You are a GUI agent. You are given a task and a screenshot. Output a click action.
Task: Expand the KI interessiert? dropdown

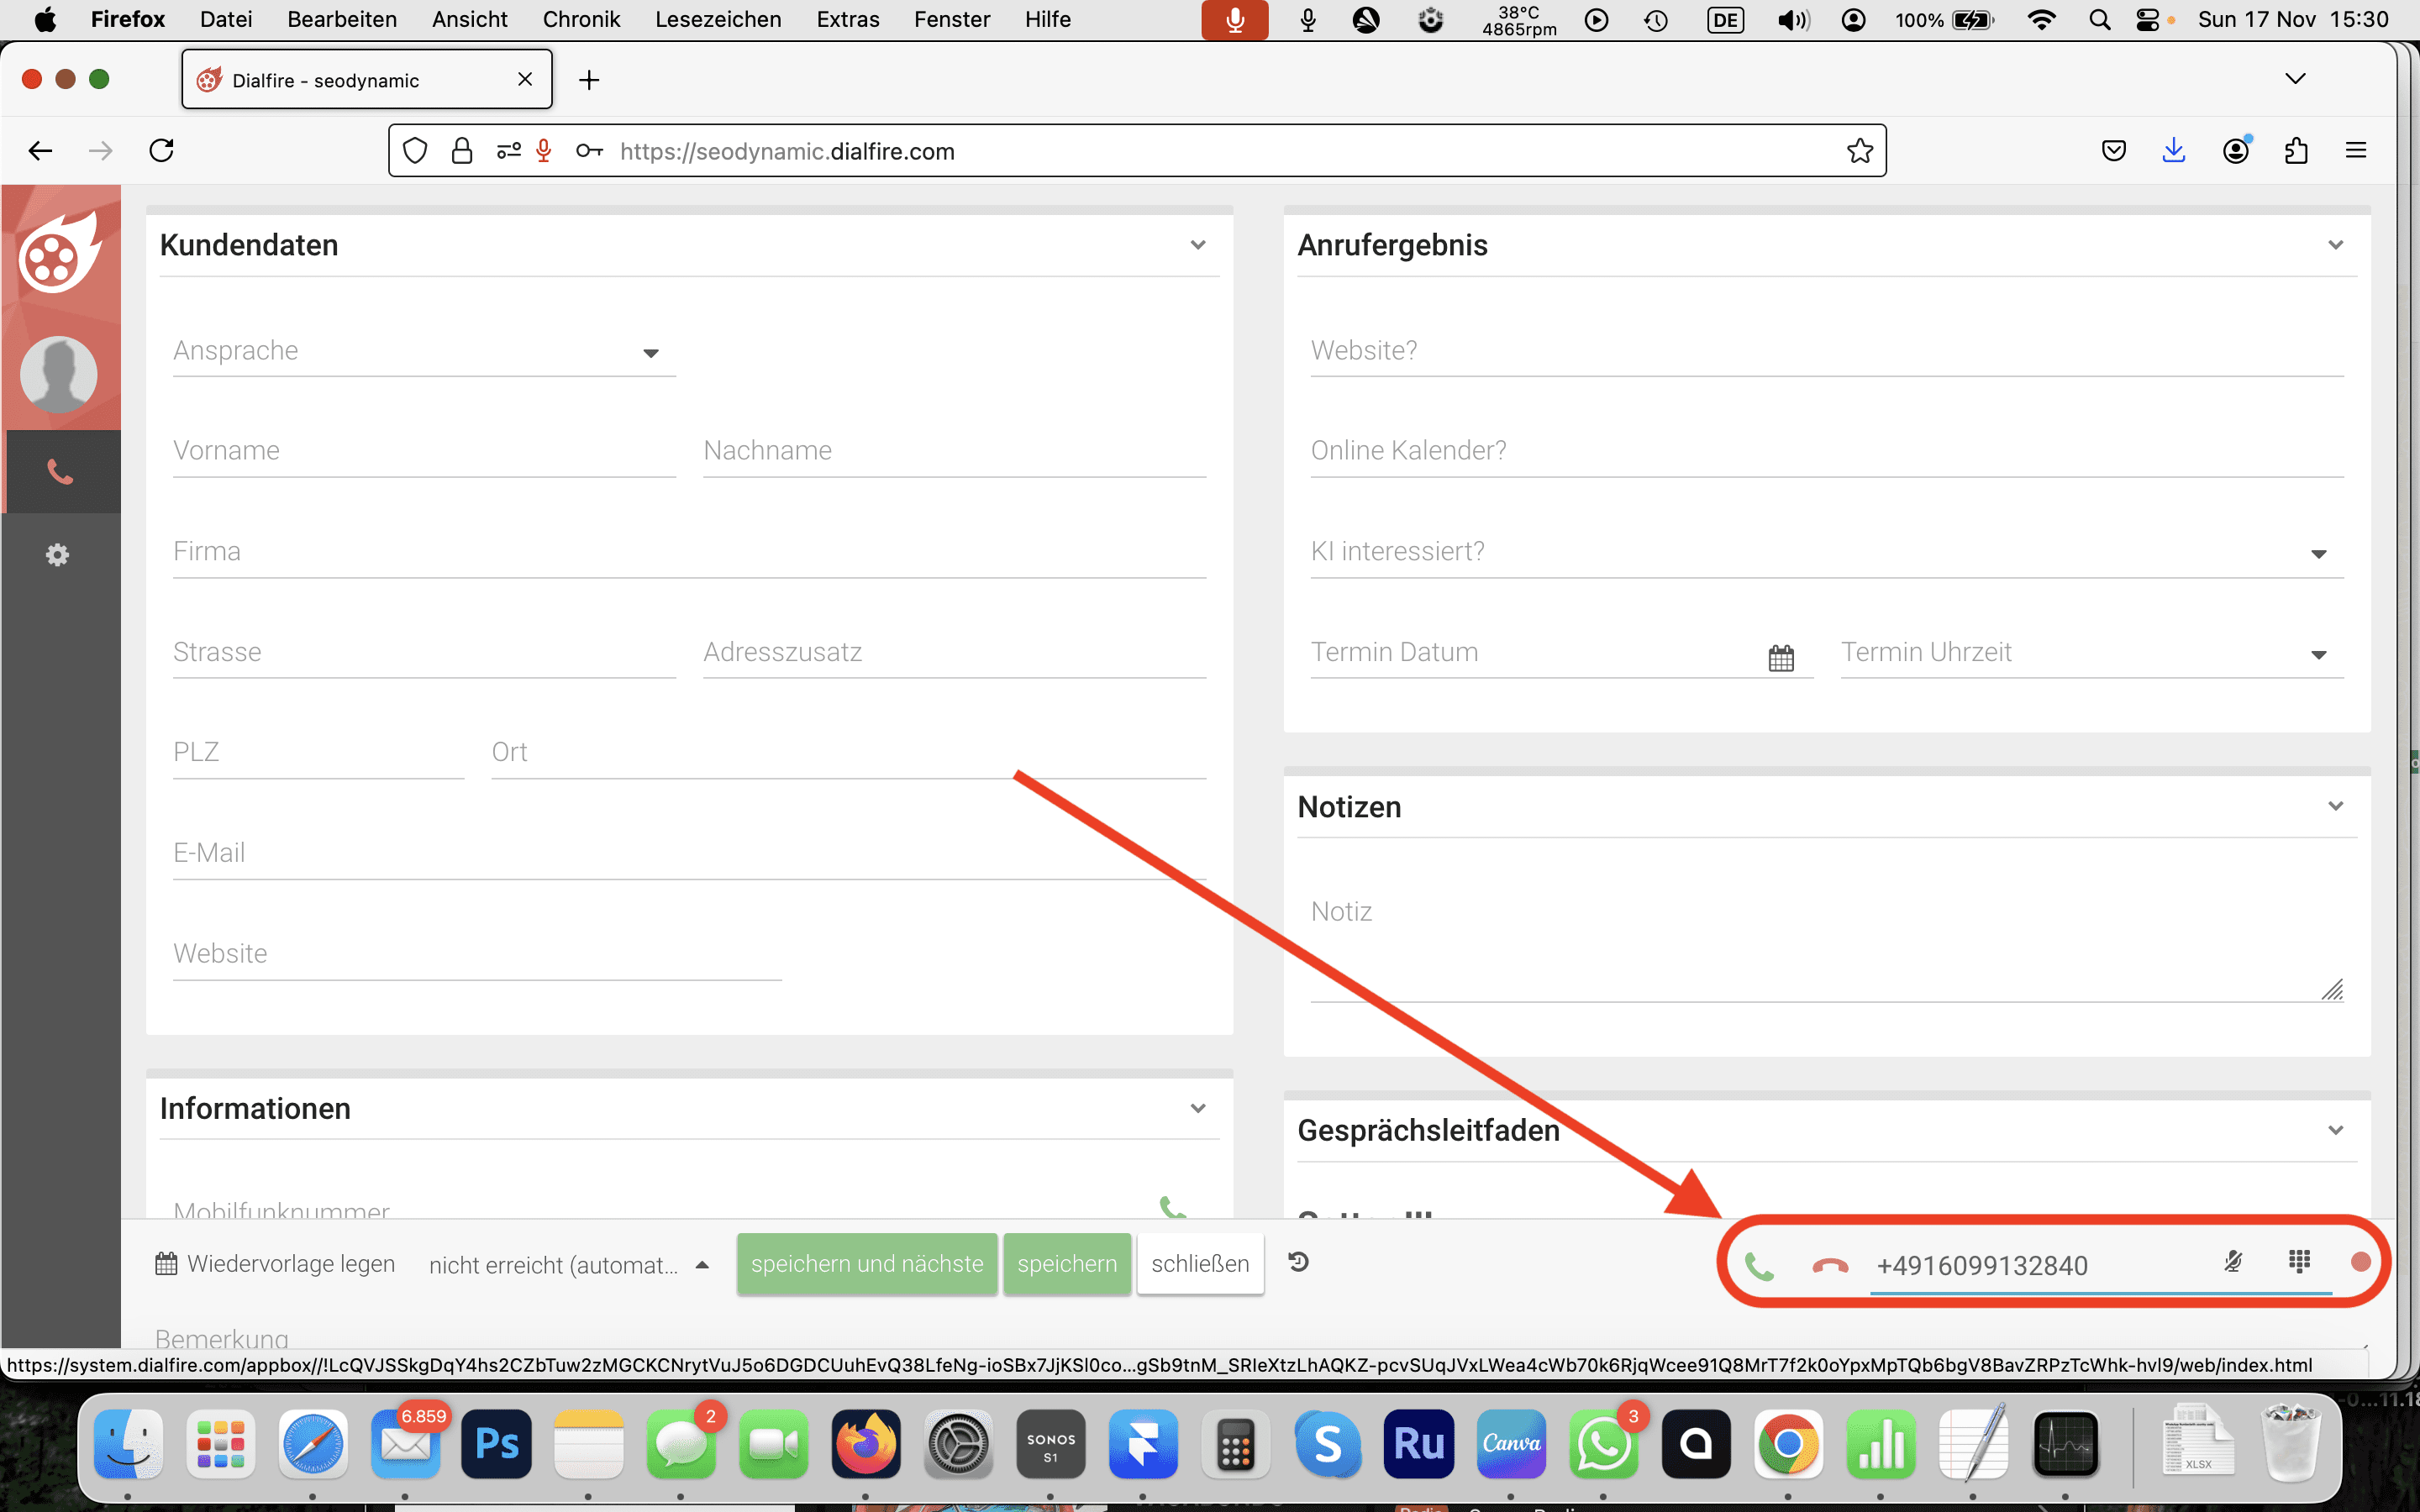coord(1826,553)
